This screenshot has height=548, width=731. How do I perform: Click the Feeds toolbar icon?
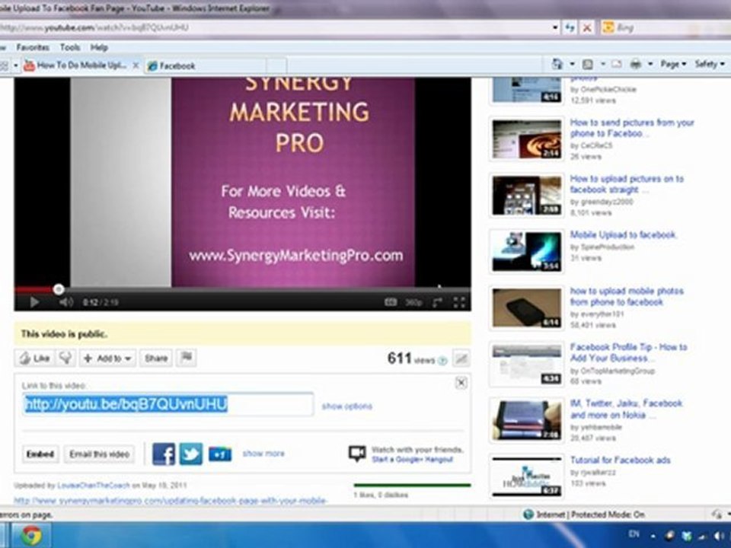(588, 64)
